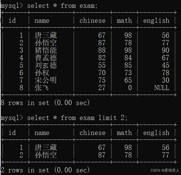Click the "2 rows in set (0.00 sec)" line
Screen dimensions: 181x175
45,170
